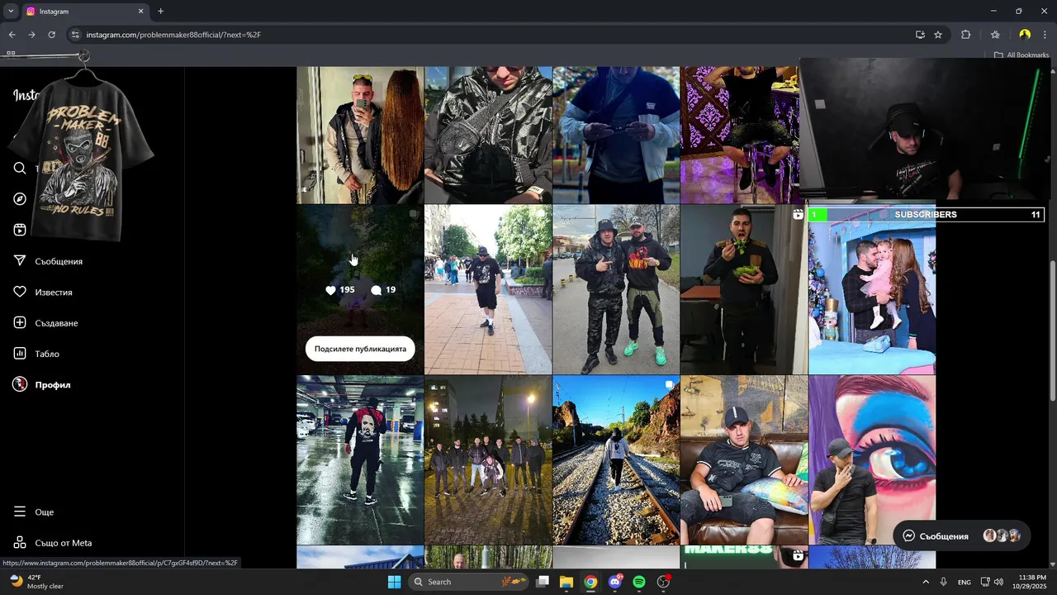Image resolution: width=1057 pixels, height=595 pixels.
Task: Open File Explorer from taskbar
Action: coord(566,582)
